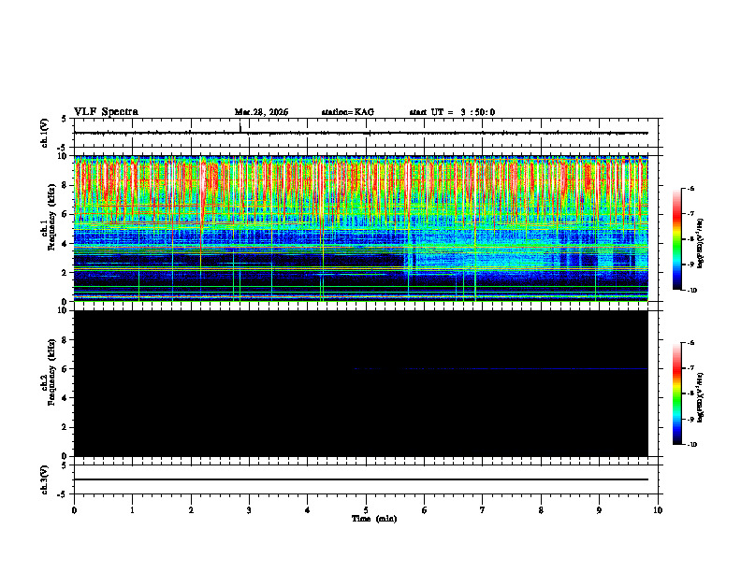Click the "ch.1(V)" axis label

point(45,133)
